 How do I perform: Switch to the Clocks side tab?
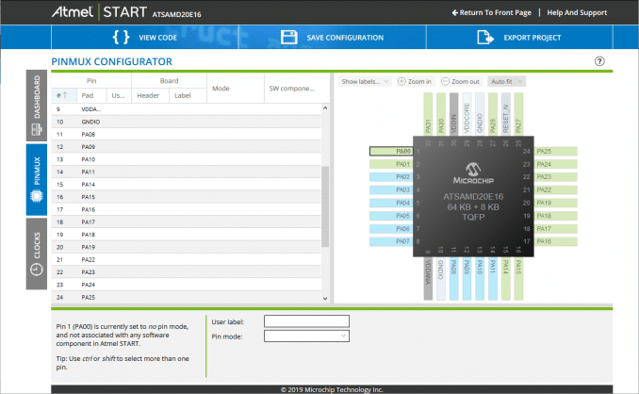[x=37, y=256]
